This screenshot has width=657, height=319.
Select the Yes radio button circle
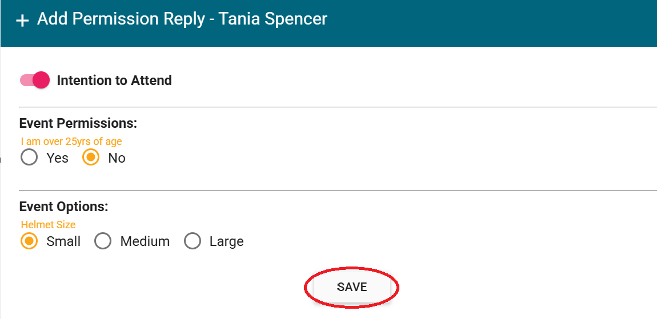click(x=29, y=158)
